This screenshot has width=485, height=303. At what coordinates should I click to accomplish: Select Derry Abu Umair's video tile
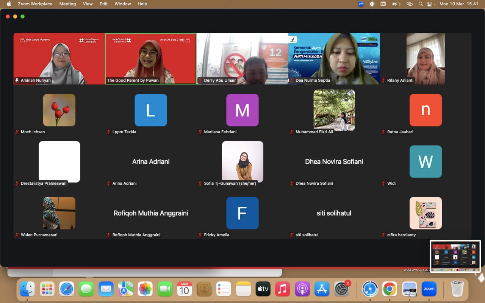[x=242, y=59]
